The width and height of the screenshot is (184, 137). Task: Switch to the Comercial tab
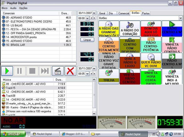(x=124, y=13)
